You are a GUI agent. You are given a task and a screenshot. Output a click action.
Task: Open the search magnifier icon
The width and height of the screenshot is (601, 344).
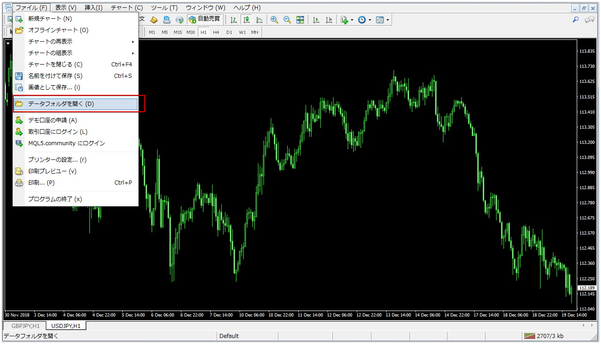(576, 20)
